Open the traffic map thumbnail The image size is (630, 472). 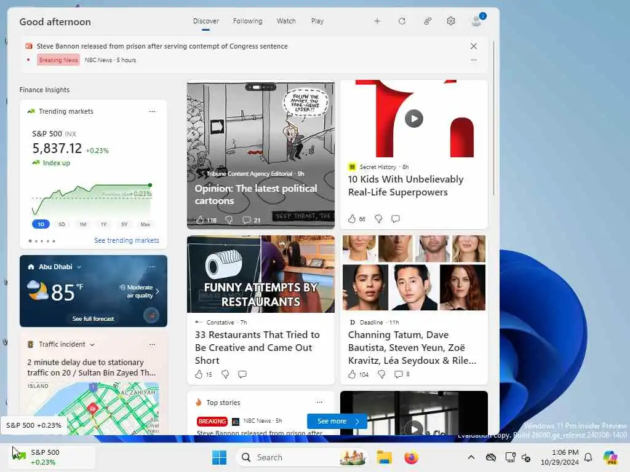coord(94,409)
